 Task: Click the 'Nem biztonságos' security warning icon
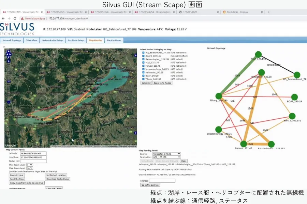22,18
